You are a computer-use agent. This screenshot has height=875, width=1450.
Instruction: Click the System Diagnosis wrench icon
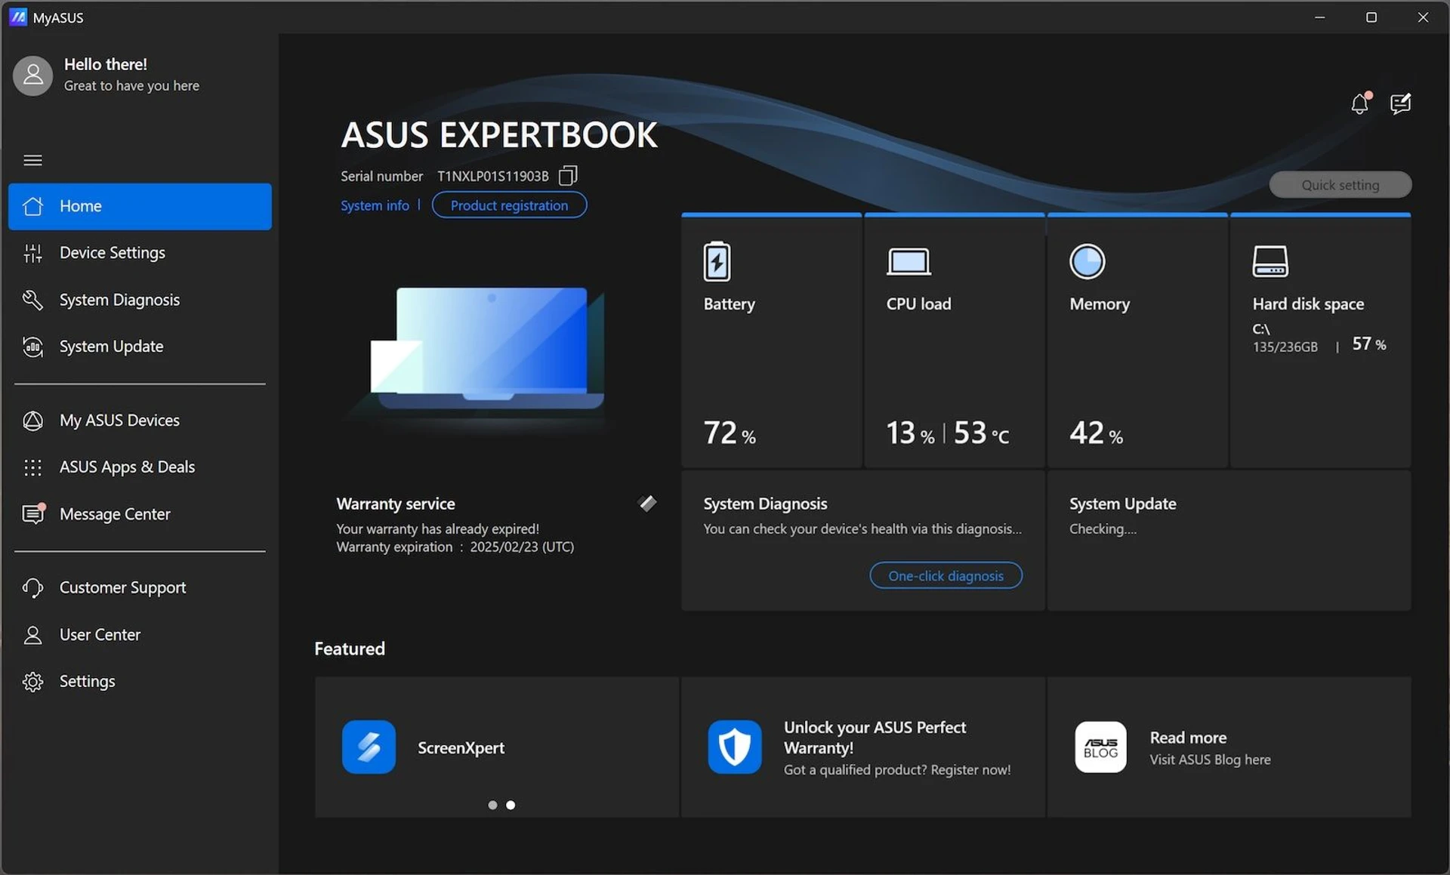pyautogui.click(x=32, y=300)
